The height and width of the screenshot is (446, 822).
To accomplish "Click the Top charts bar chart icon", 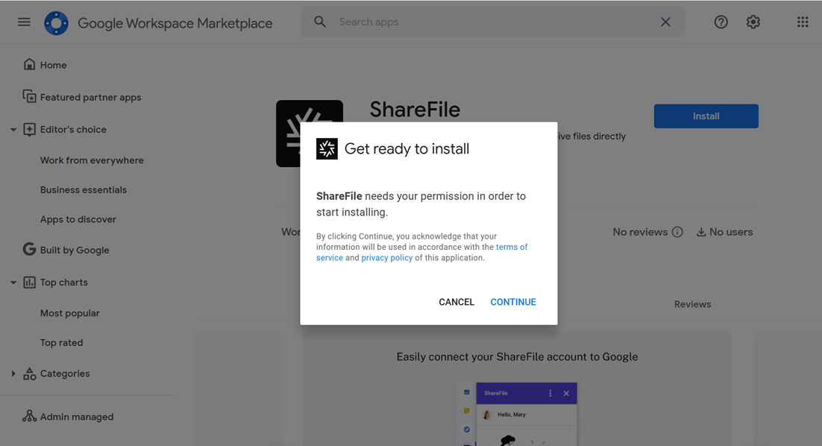I will tap(29, 283).
